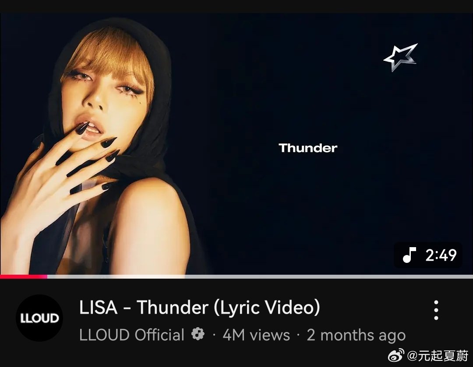Viewport: 473px width, 367px height.
Task: Click the 2 months ago upload date
Action: click(356, 335)
